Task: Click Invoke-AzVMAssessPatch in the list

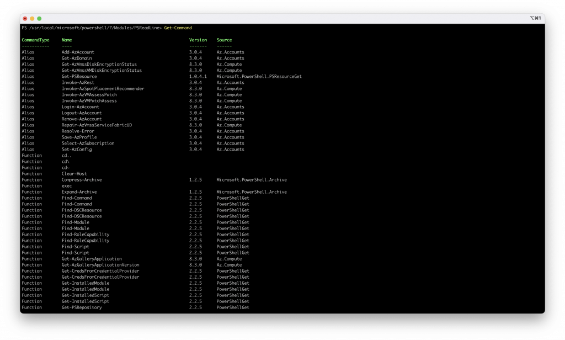Action: tap(89, 95)
